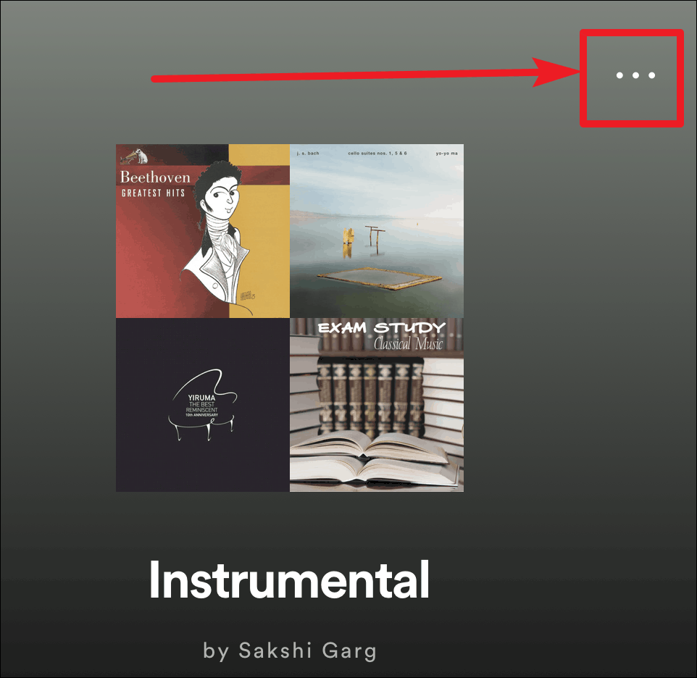The height and width of the screenshot is (678, 697).
Task: Click the gramophone dog logo on Beethoven cover
Action: click(x=134, y=157)
